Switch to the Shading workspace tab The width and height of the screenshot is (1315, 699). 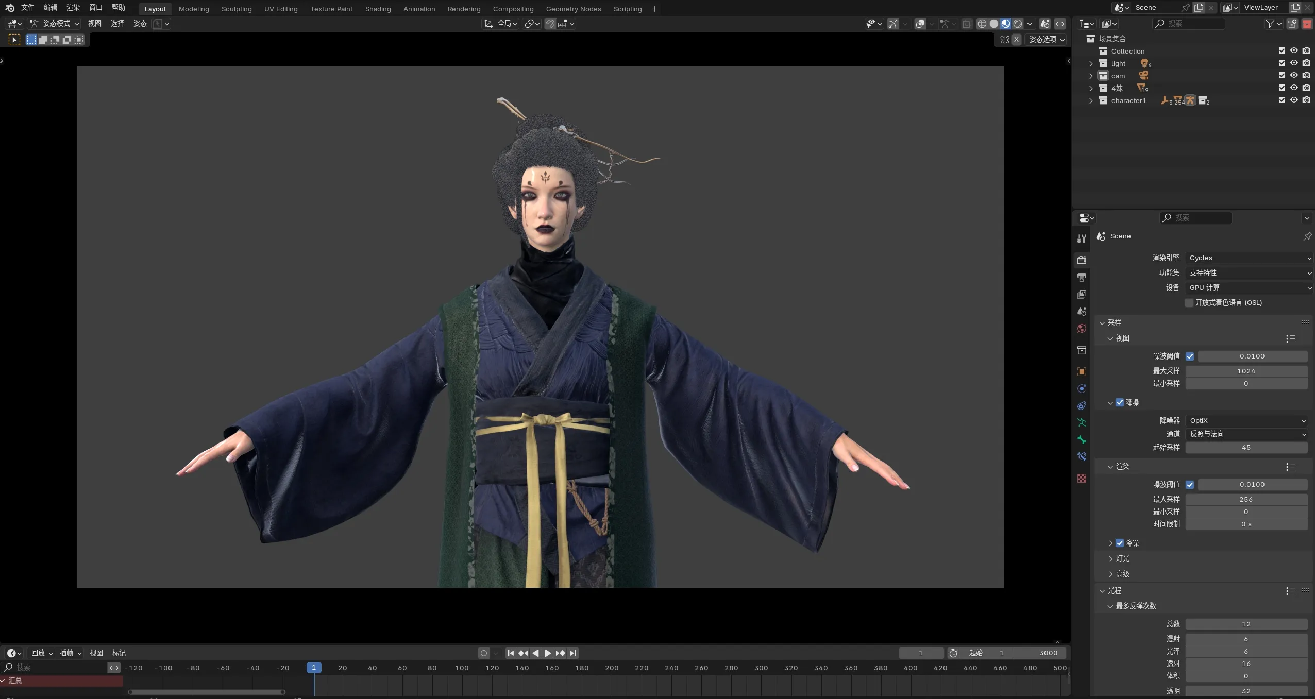(378, 9)
